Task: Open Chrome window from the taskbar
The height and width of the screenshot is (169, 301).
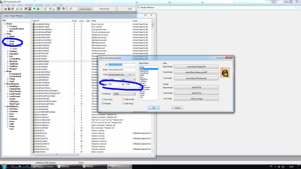Action: [x=44, y=167]
